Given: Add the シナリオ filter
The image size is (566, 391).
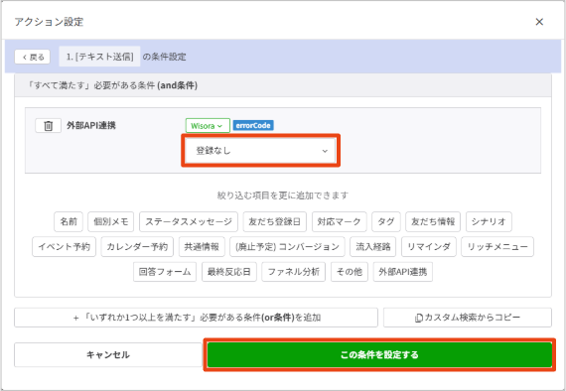Looking at the screenshot, I should (489, 221).
